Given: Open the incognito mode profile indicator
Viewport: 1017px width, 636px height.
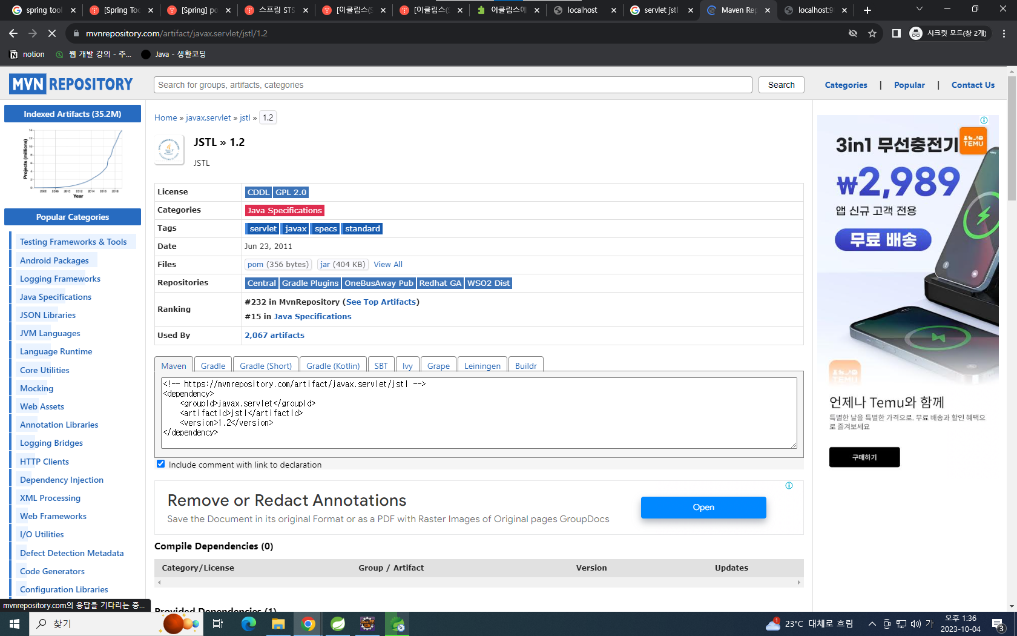Looking at the screenshot, I should click(949, 33).
